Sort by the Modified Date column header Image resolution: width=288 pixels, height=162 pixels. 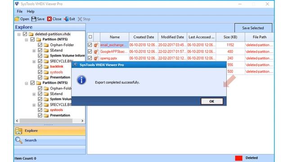172,37
